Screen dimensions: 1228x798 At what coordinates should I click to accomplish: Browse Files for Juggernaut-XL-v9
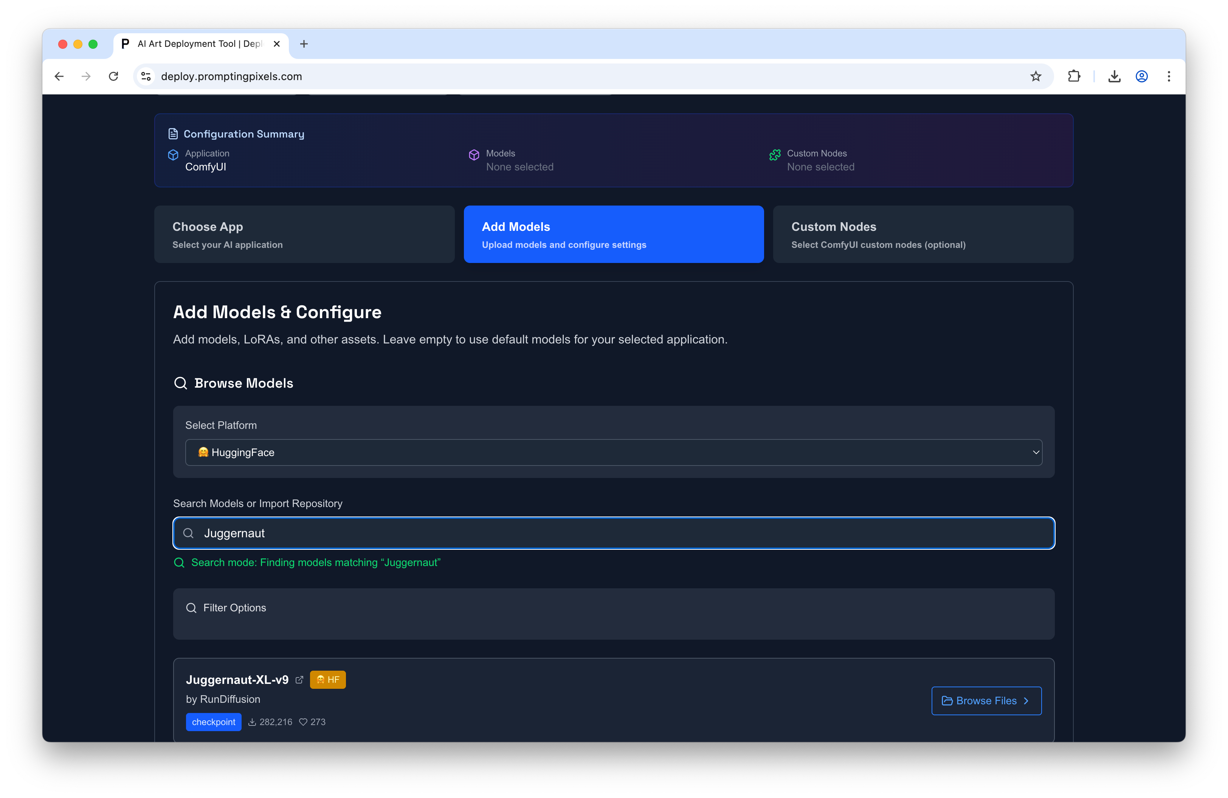pyautogui.click(x=986, y=701)
